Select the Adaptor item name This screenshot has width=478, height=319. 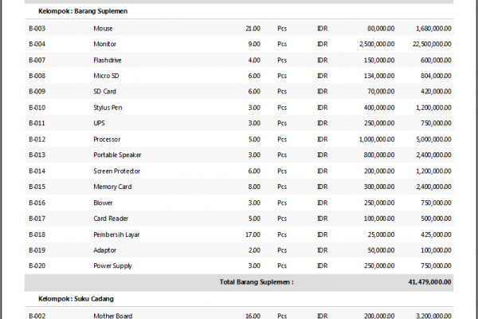(x=105, y=250)
